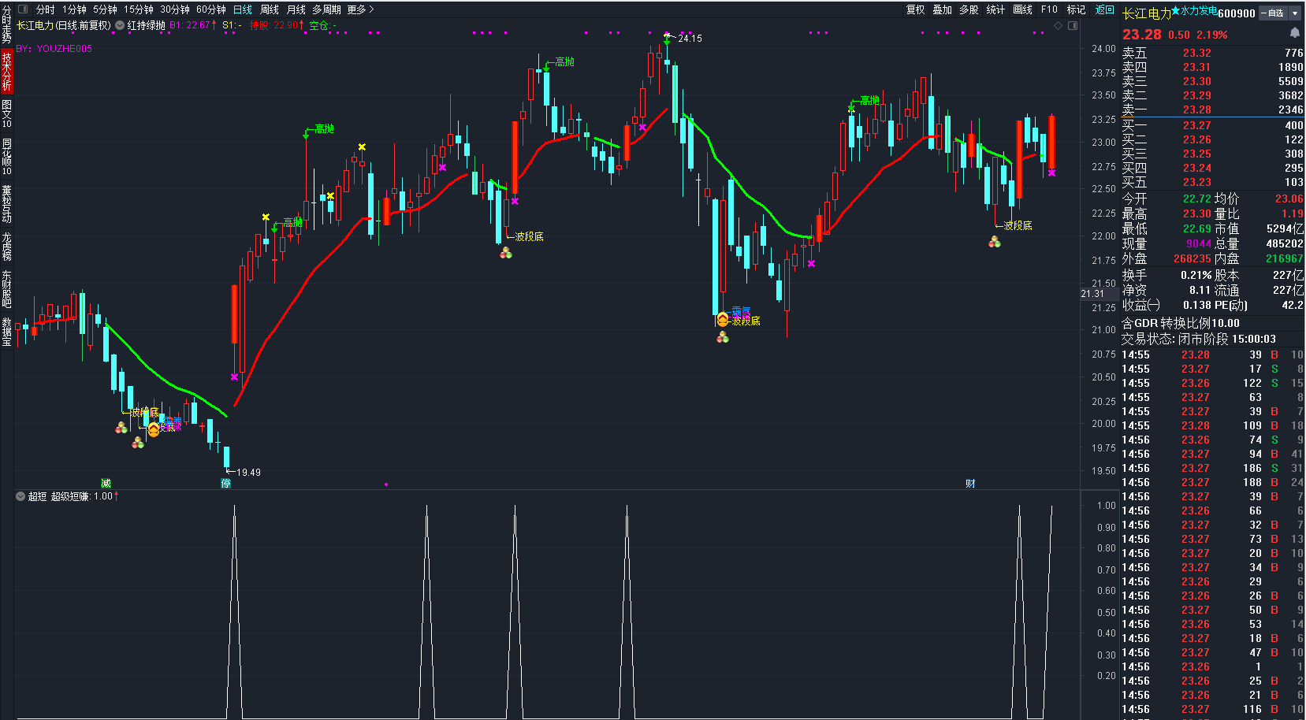
Task: Open the 复权 adjustment menu
Action: tap(915, 9)
